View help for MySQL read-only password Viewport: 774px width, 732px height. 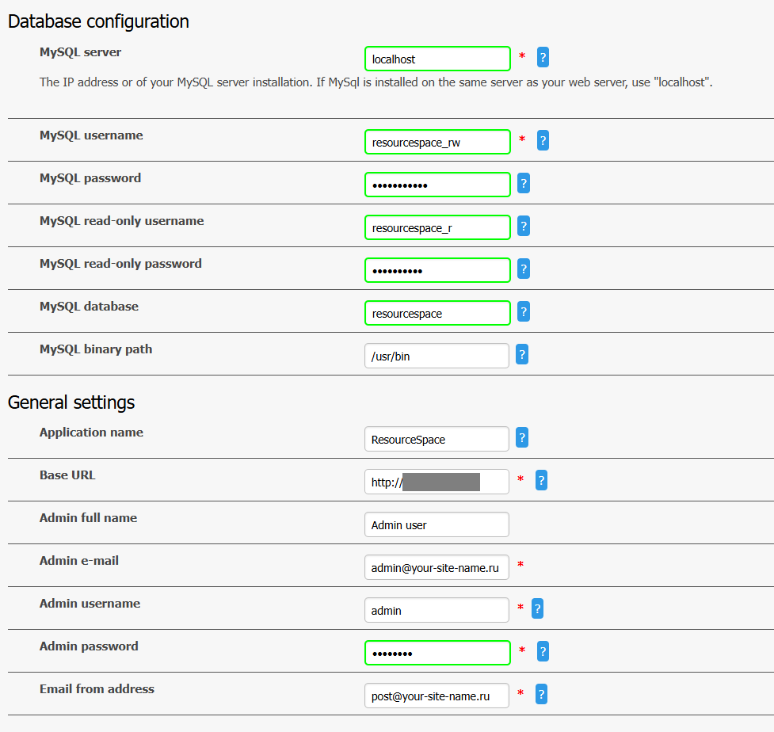click(523, 269)
